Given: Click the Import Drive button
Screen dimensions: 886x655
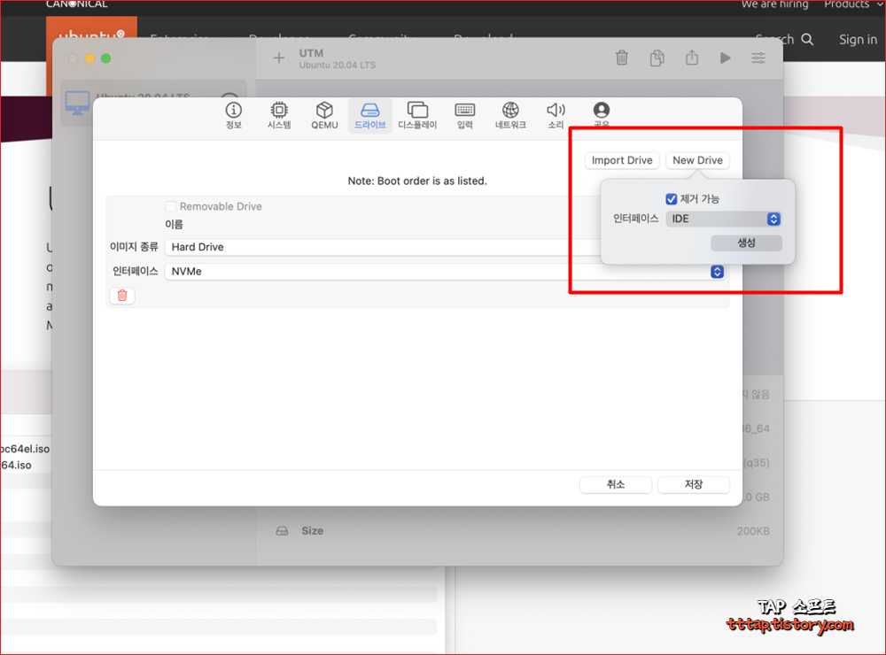Looking at the screenshot, I should point(622,160).
